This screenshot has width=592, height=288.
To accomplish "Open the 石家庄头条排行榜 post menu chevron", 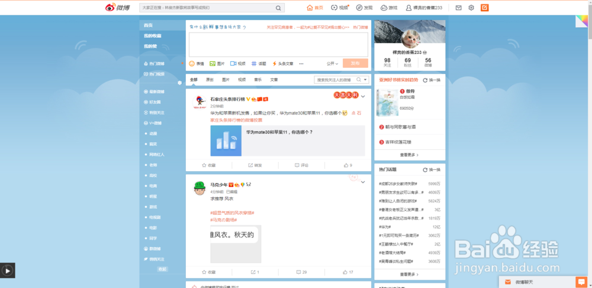I will pos(363,97).
